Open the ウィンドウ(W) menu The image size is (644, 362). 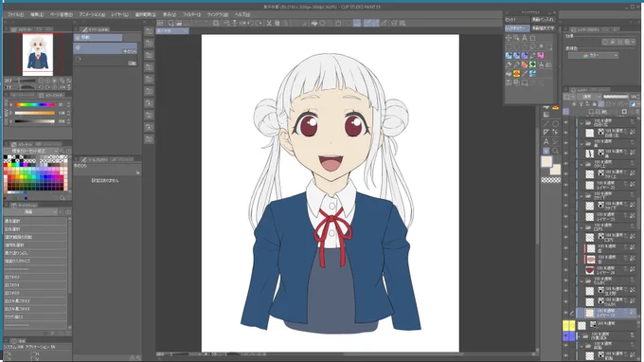click(x=217, y=14)
